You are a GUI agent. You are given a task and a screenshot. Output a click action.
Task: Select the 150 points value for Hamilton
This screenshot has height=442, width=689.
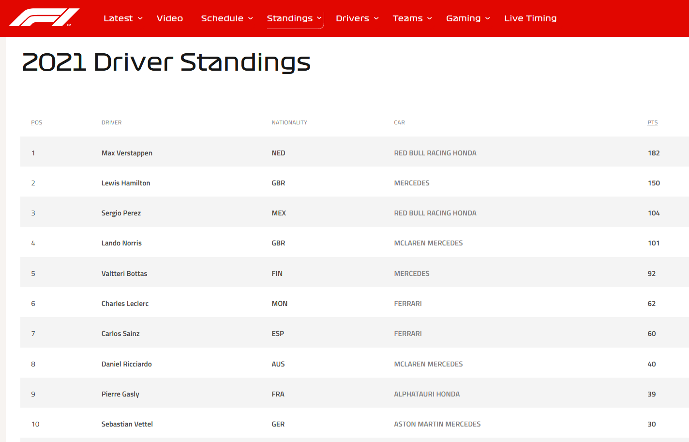click(654, 183)
